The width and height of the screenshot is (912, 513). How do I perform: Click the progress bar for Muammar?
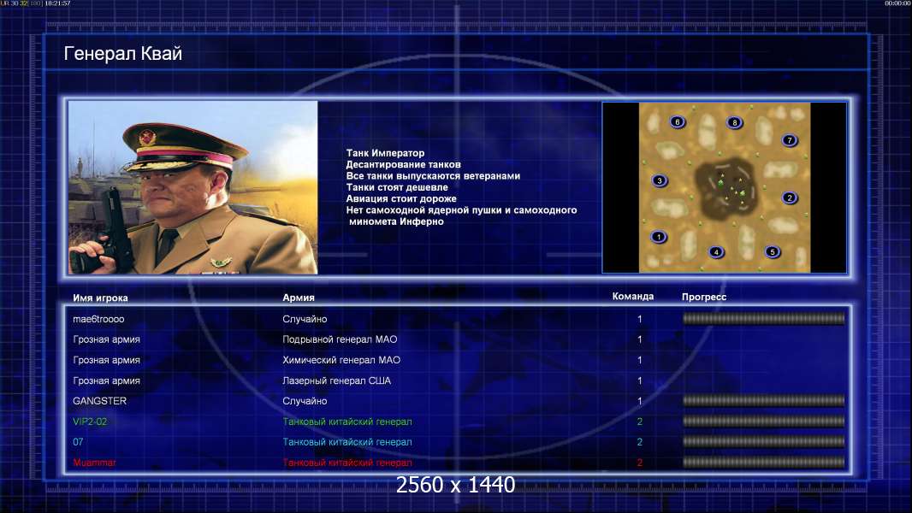coord(764,463)
